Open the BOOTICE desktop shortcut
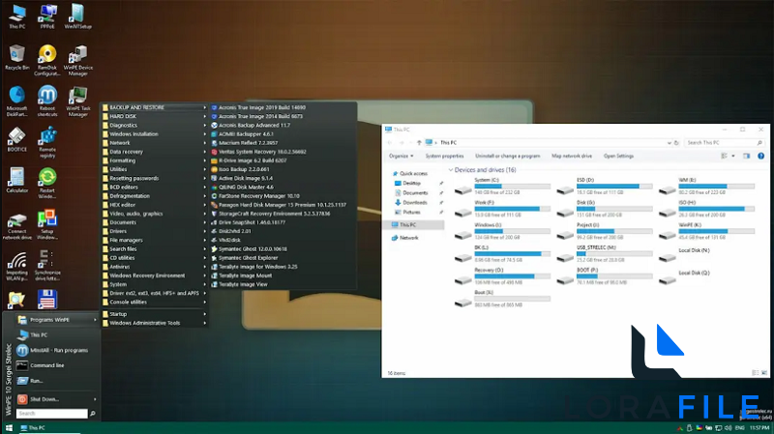This screenshot has height=434, width=774. click(x=17, y=139)
